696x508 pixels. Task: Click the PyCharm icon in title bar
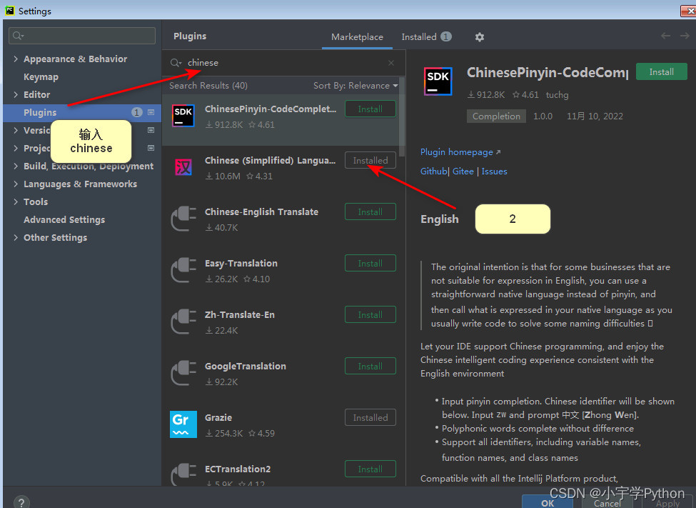click(x=9, y=11)
